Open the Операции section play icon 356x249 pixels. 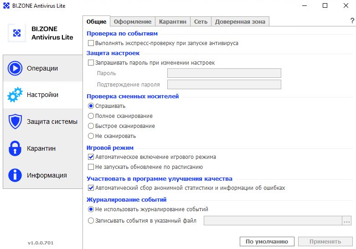[x=15, y=68]
